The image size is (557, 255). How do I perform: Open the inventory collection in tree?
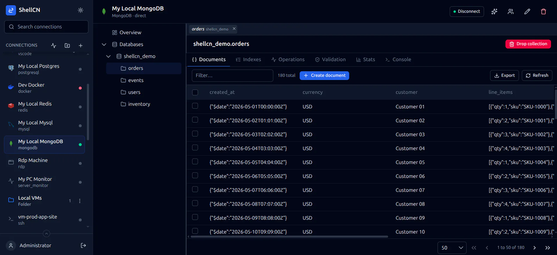[x=144, y=104]
